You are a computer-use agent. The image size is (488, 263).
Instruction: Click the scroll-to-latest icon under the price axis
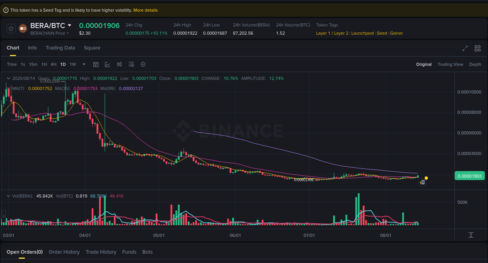[471, 235]
